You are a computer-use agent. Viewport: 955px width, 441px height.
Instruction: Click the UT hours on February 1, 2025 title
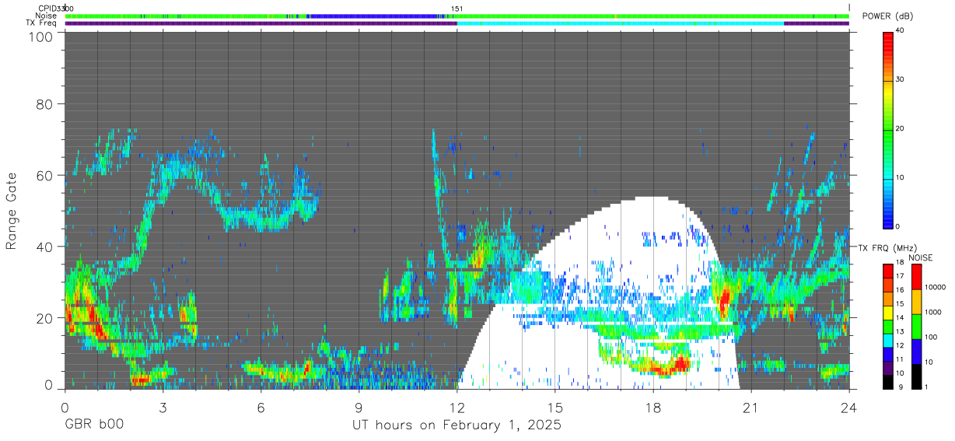(457, 425)
